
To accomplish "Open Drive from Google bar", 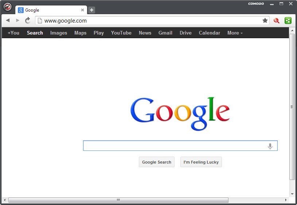I will point(185,33).
